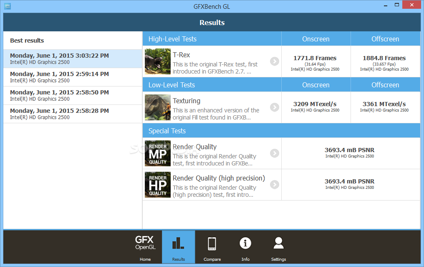The width and height of the screenshot is (424, 267).
Task: Open the Compare tab
Action: [212, 247]
